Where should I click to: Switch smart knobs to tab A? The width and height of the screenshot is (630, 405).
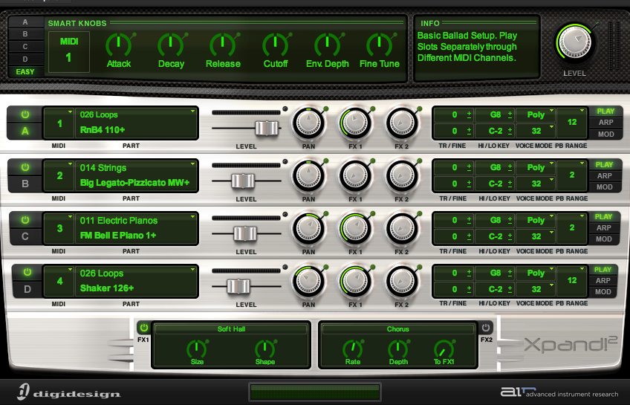point(25,22)
